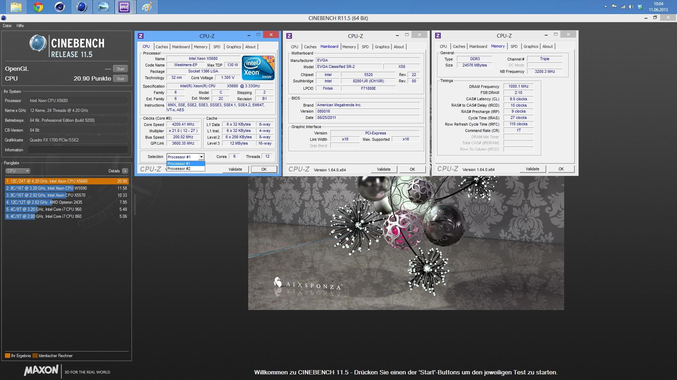The height and width of the screenshot is (380, 677).
Task: Open Graphics tab in first CPU-Z window
Action: (234, 47)
